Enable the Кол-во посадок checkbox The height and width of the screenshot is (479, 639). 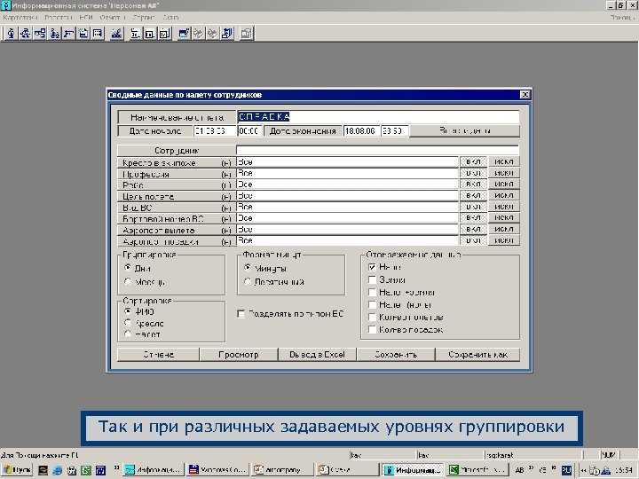[372, 329]
